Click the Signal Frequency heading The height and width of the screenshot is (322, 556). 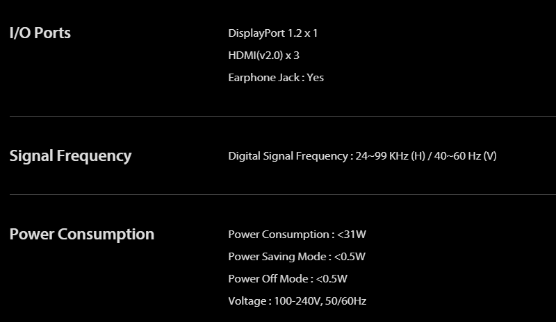[x=71, y=156]
